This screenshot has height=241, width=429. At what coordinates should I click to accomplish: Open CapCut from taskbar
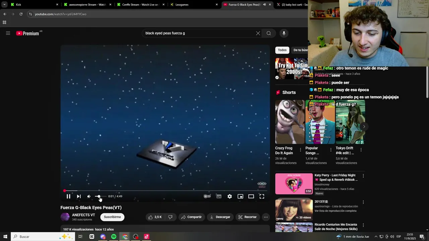92,237
